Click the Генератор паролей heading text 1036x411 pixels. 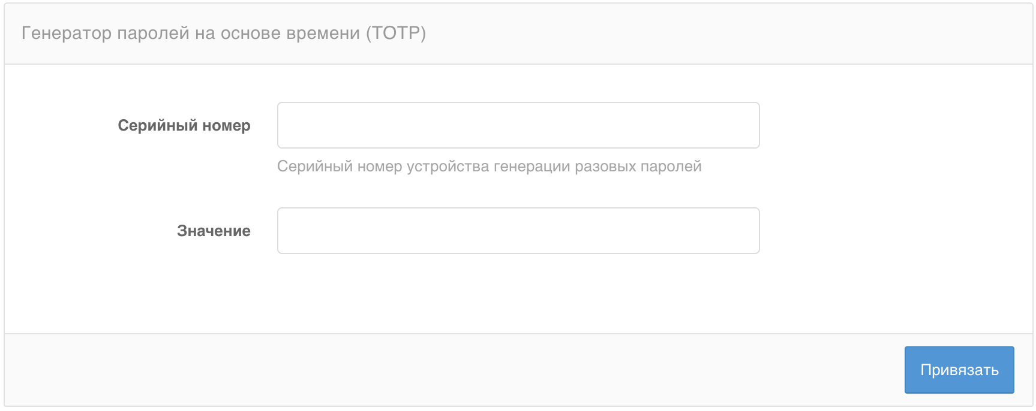pos(224,33)
